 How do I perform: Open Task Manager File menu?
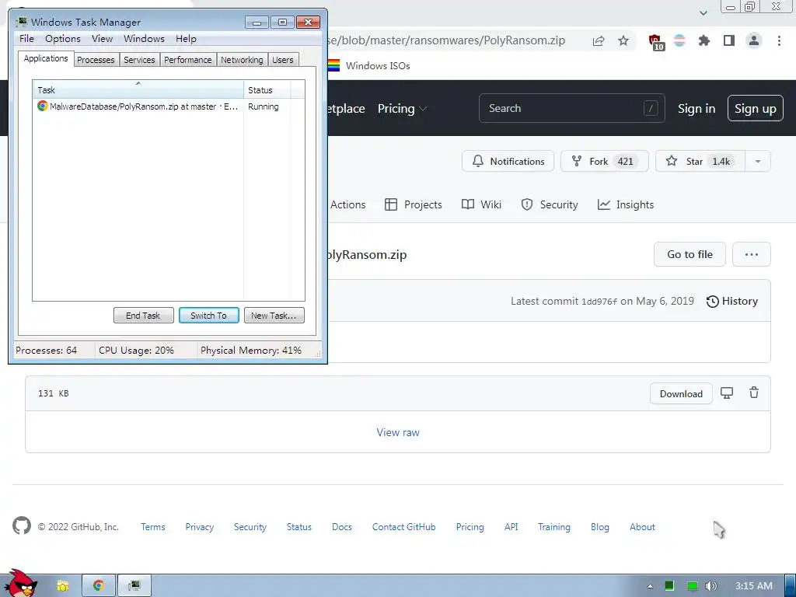(26, 39)
